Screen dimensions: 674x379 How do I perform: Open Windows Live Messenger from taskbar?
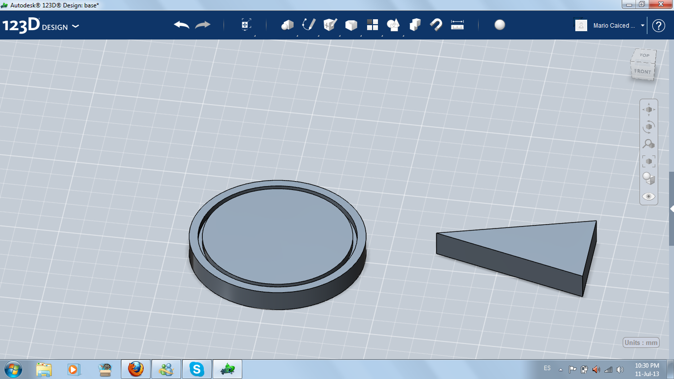tap(166, 369)
